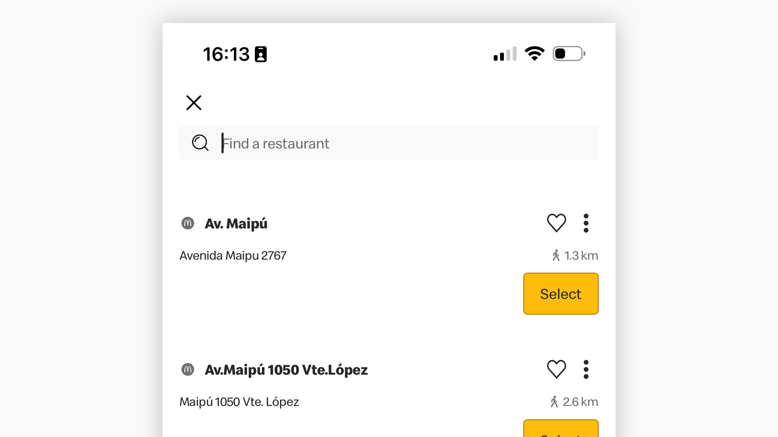
Task: Open the Av.Maipú 1050 Vte.López title
Action: (286, 370)
